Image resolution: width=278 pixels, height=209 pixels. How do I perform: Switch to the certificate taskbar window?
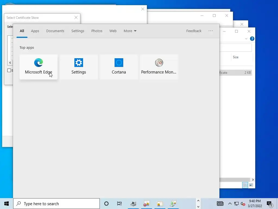[x=160, y=204]
